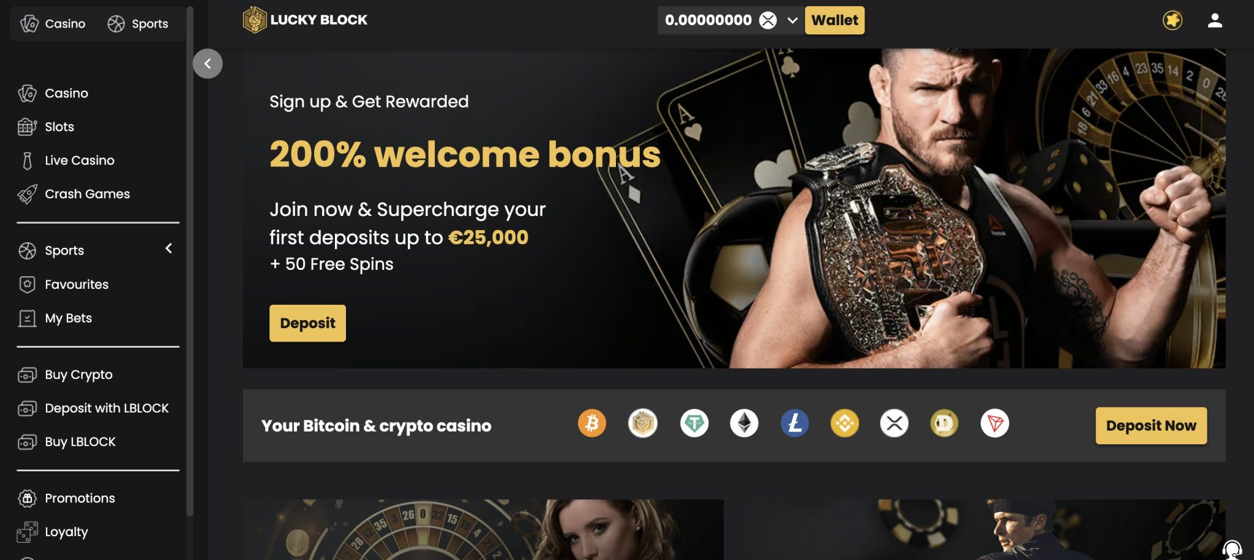1254x560 pixels.
Task: Switch to the Sports top tab
Action: coord(138,24)
